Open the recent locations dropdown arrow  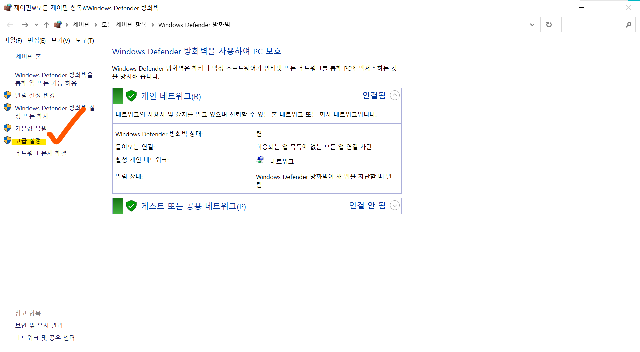[36, 25]
